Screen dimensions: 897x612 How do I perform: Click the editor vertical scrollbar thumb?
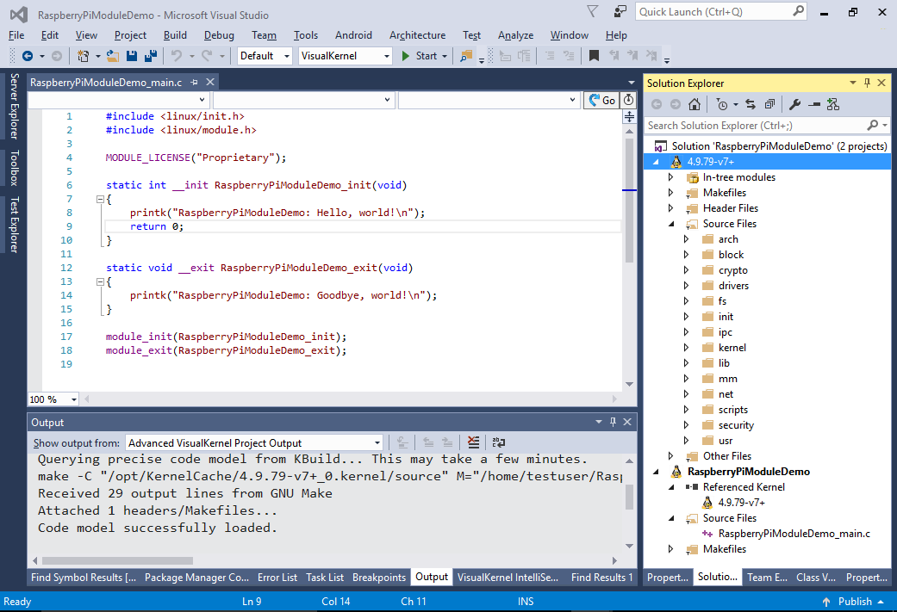click(x=629, y=200)
